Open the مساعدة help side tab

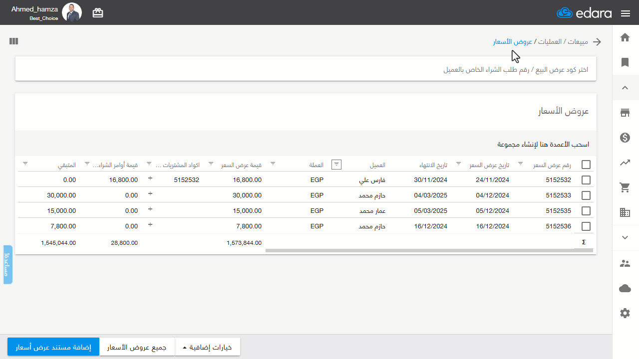coord(7,265)
